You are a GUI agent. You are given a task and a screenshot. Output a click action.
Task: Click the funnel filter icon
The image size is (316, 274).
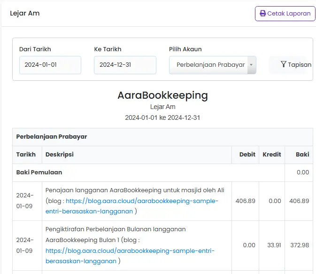(283, 64)
